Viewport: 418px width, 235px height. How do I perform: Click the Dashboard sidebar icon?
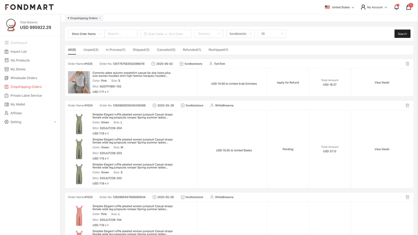pyautogui.click(x=7, y=43)
